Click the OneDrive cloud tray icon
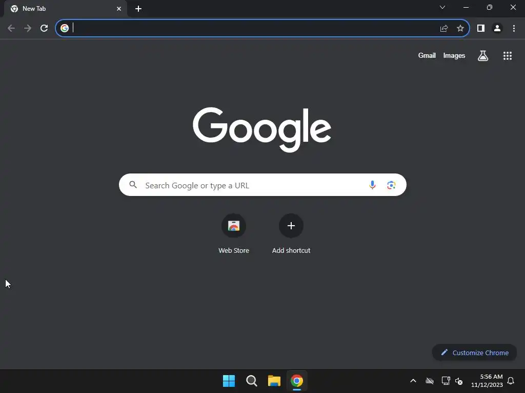 point(430,381)
